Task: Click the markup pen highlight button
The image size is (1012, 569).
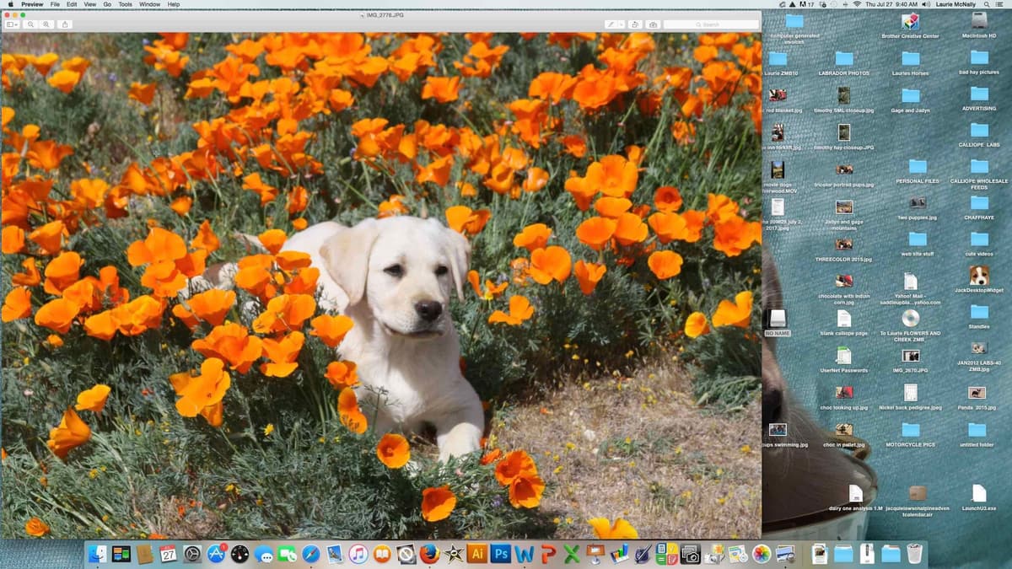Action: coord(611,24)
